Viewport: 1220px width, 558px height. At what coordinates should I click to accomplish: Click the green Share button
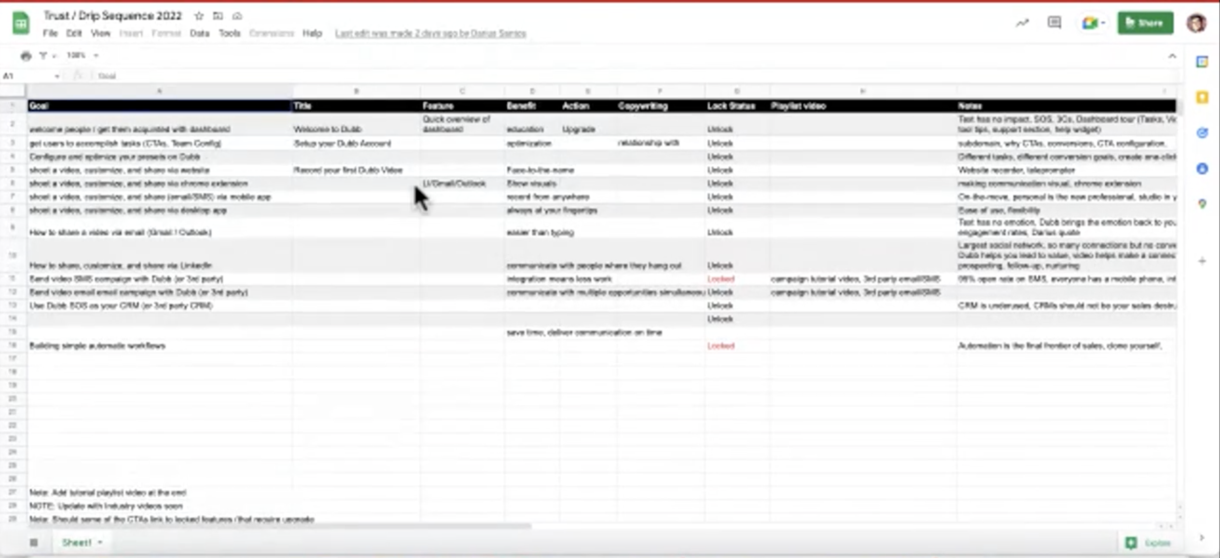click(1145, 23)
